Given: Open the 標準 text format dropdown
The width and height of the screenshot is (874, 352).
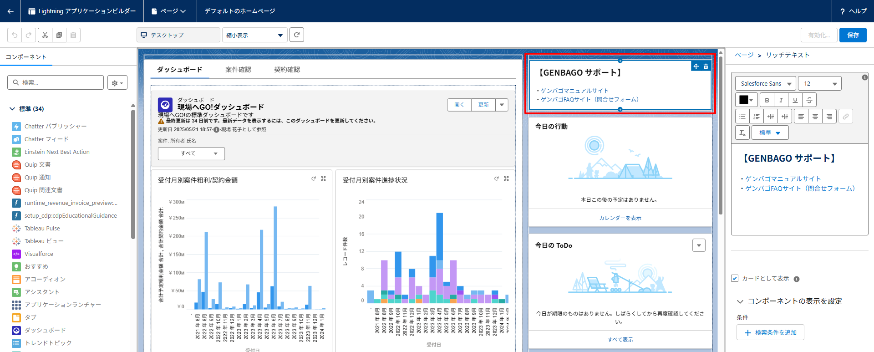Looking at the screenshot, I should (770, 133).
